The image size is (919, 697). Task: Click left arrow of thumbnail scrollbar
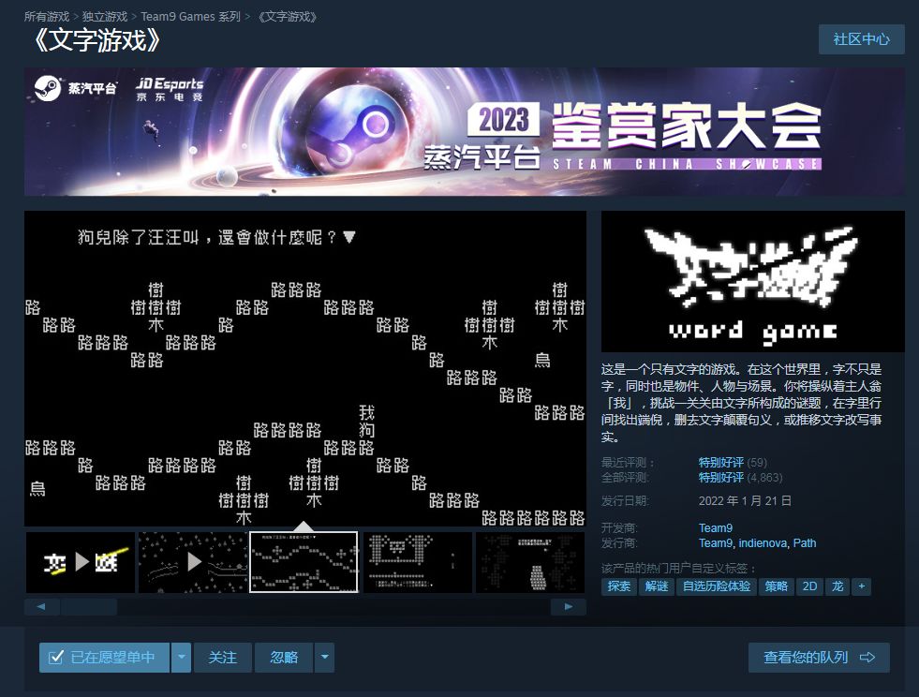click(41, 607)
